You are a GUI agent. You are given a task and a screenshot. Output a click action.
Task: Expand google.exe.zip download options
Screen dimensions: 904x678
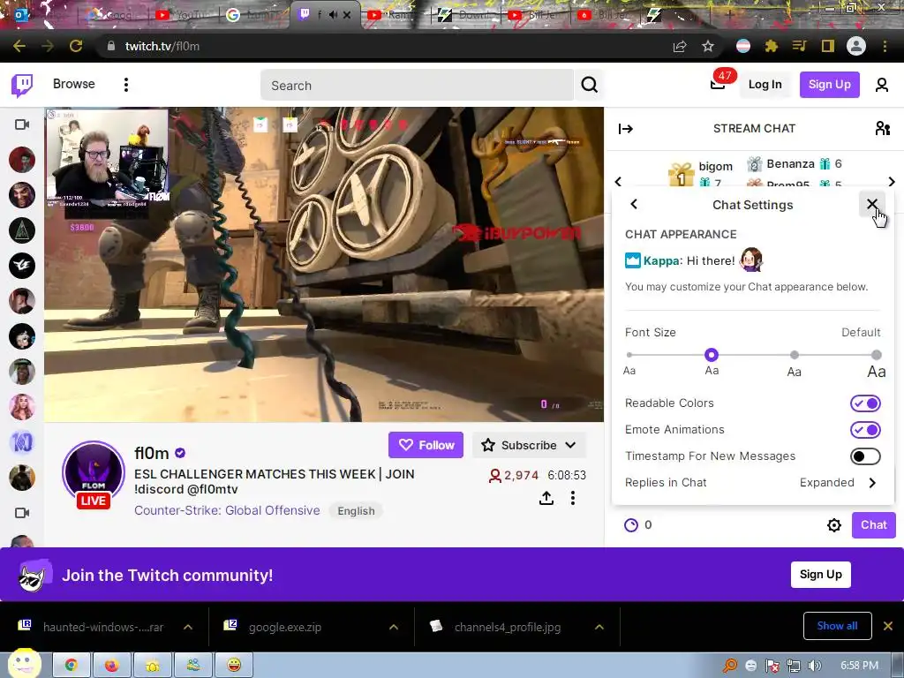point(394,627)
